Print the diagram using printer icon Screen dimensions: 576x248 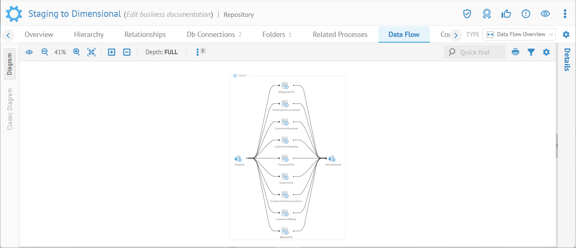point(515,52)
